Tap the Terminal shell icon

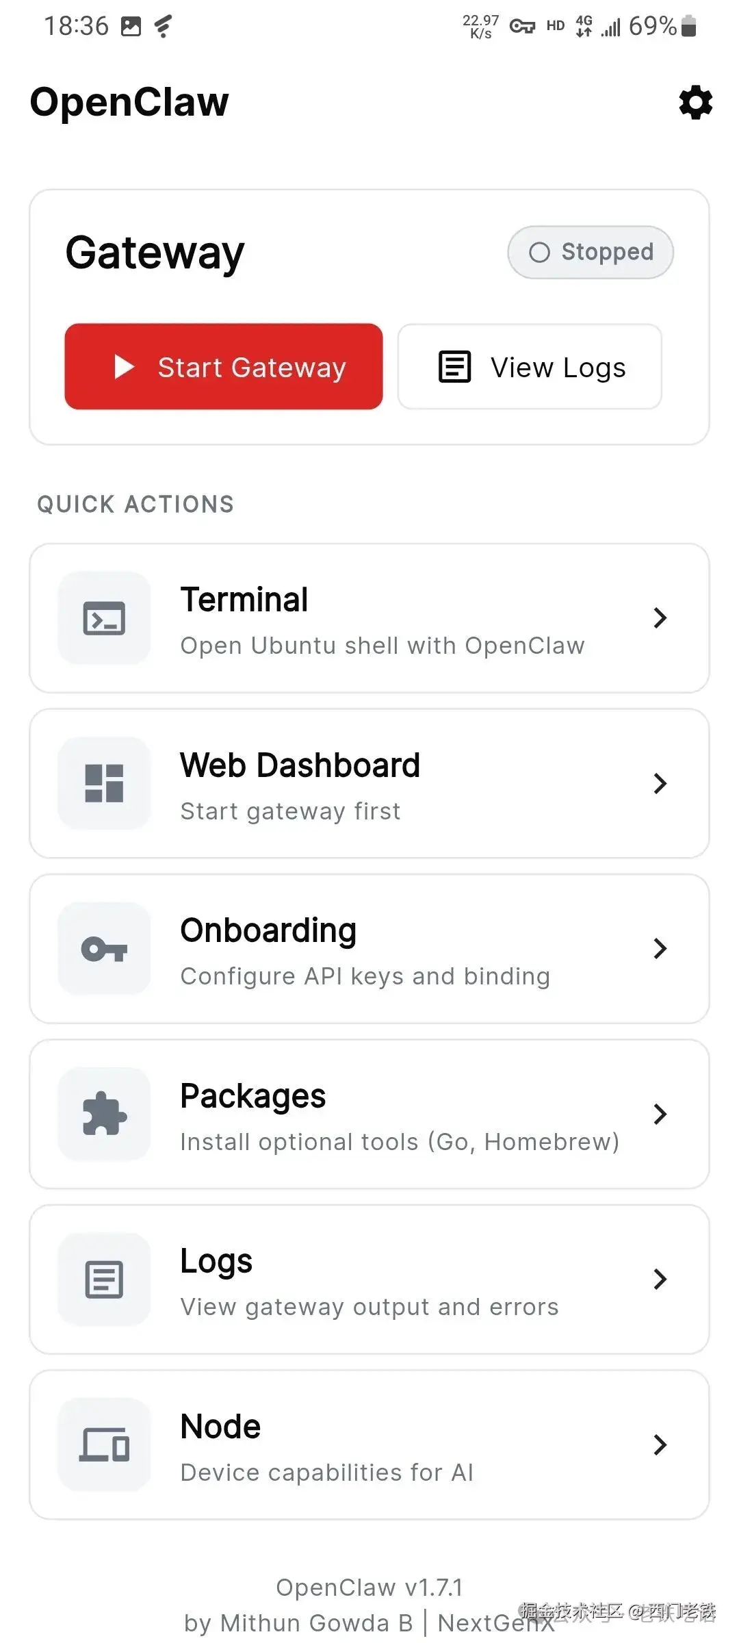coord(104,618)
